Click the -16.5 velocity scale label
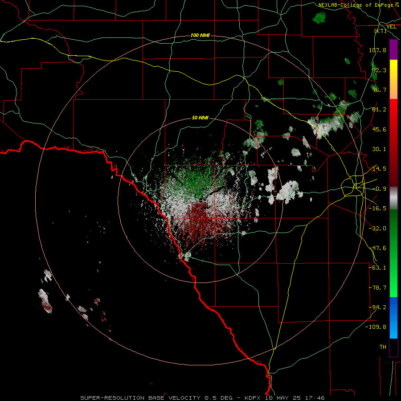 coord(377,209)
